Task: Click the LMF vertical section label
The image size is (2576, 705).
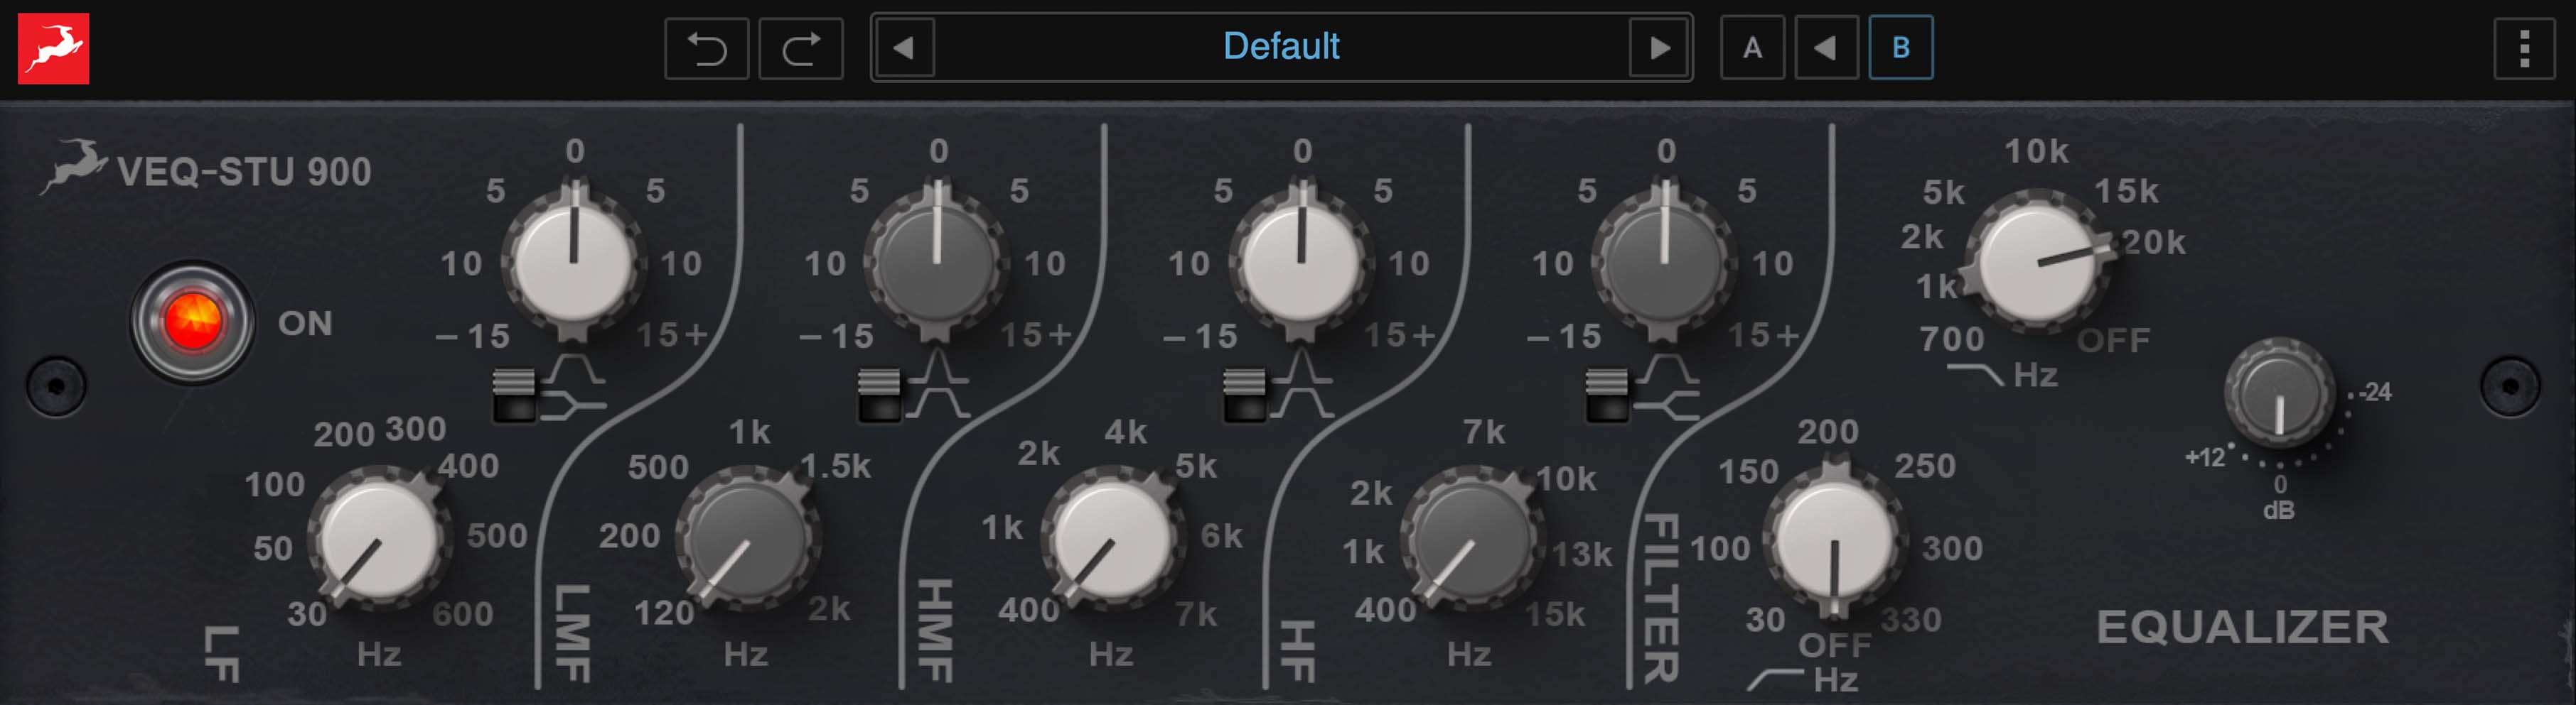Action: [573, 633]
